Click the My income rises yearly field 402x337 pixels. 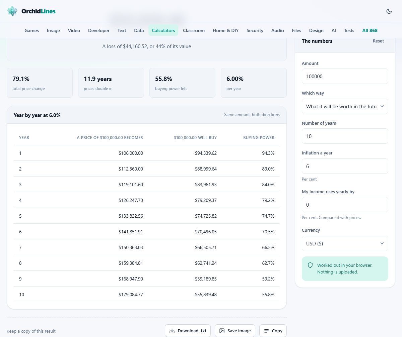pos(345,205)
